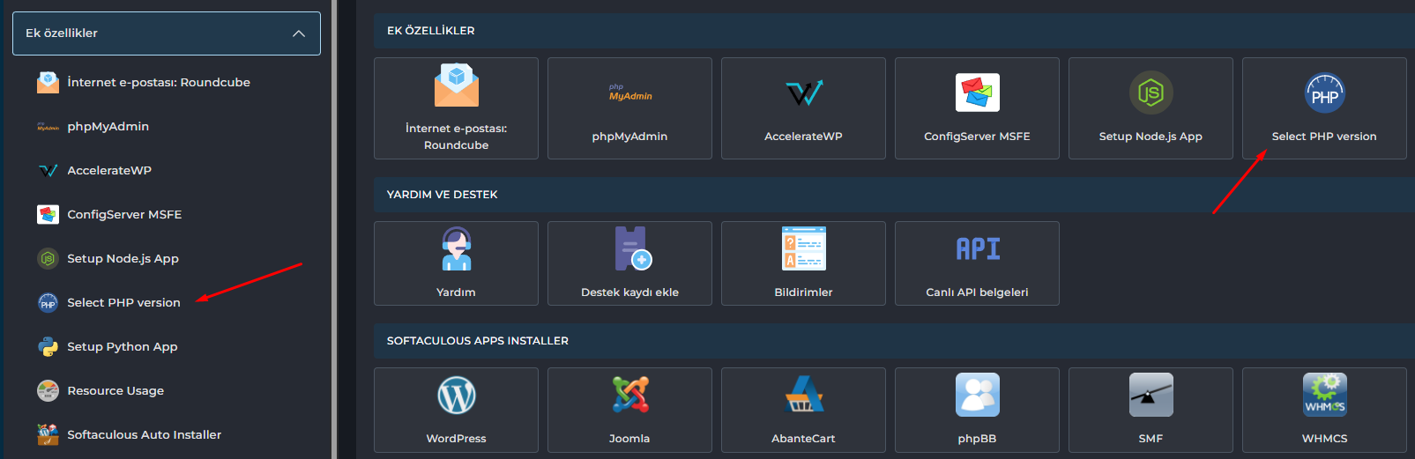The width and height of the screenshot is (1415, 459).
Task: Click 'AccelerateWP' tile label
Action: 803,137
